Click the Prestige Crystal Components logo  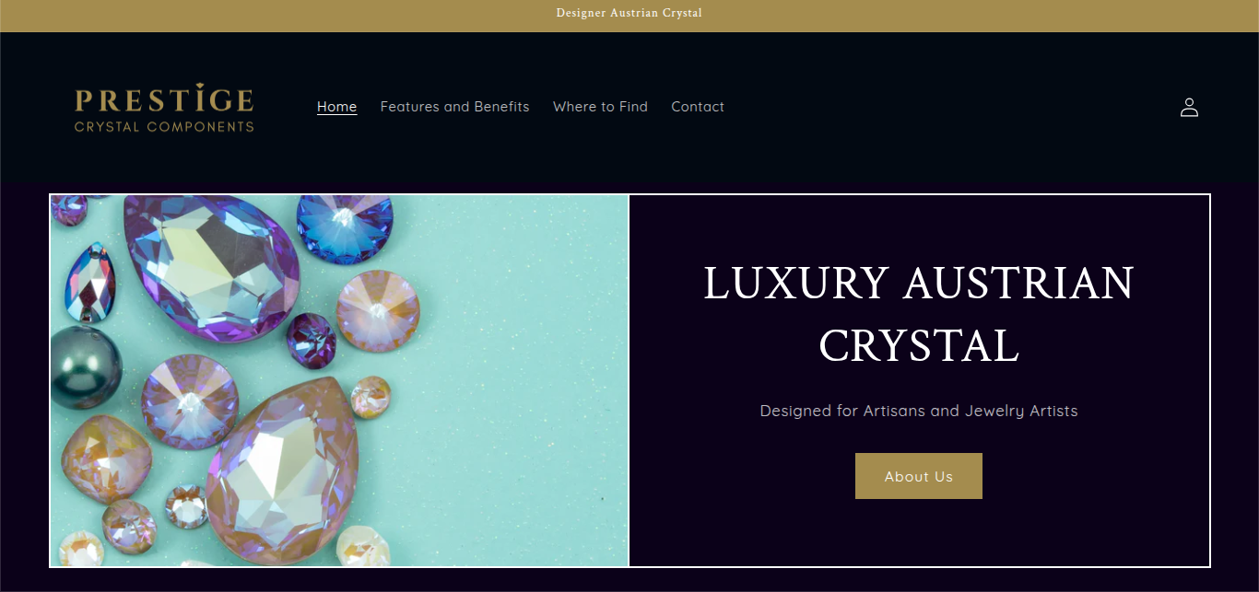tap(164, 108)
